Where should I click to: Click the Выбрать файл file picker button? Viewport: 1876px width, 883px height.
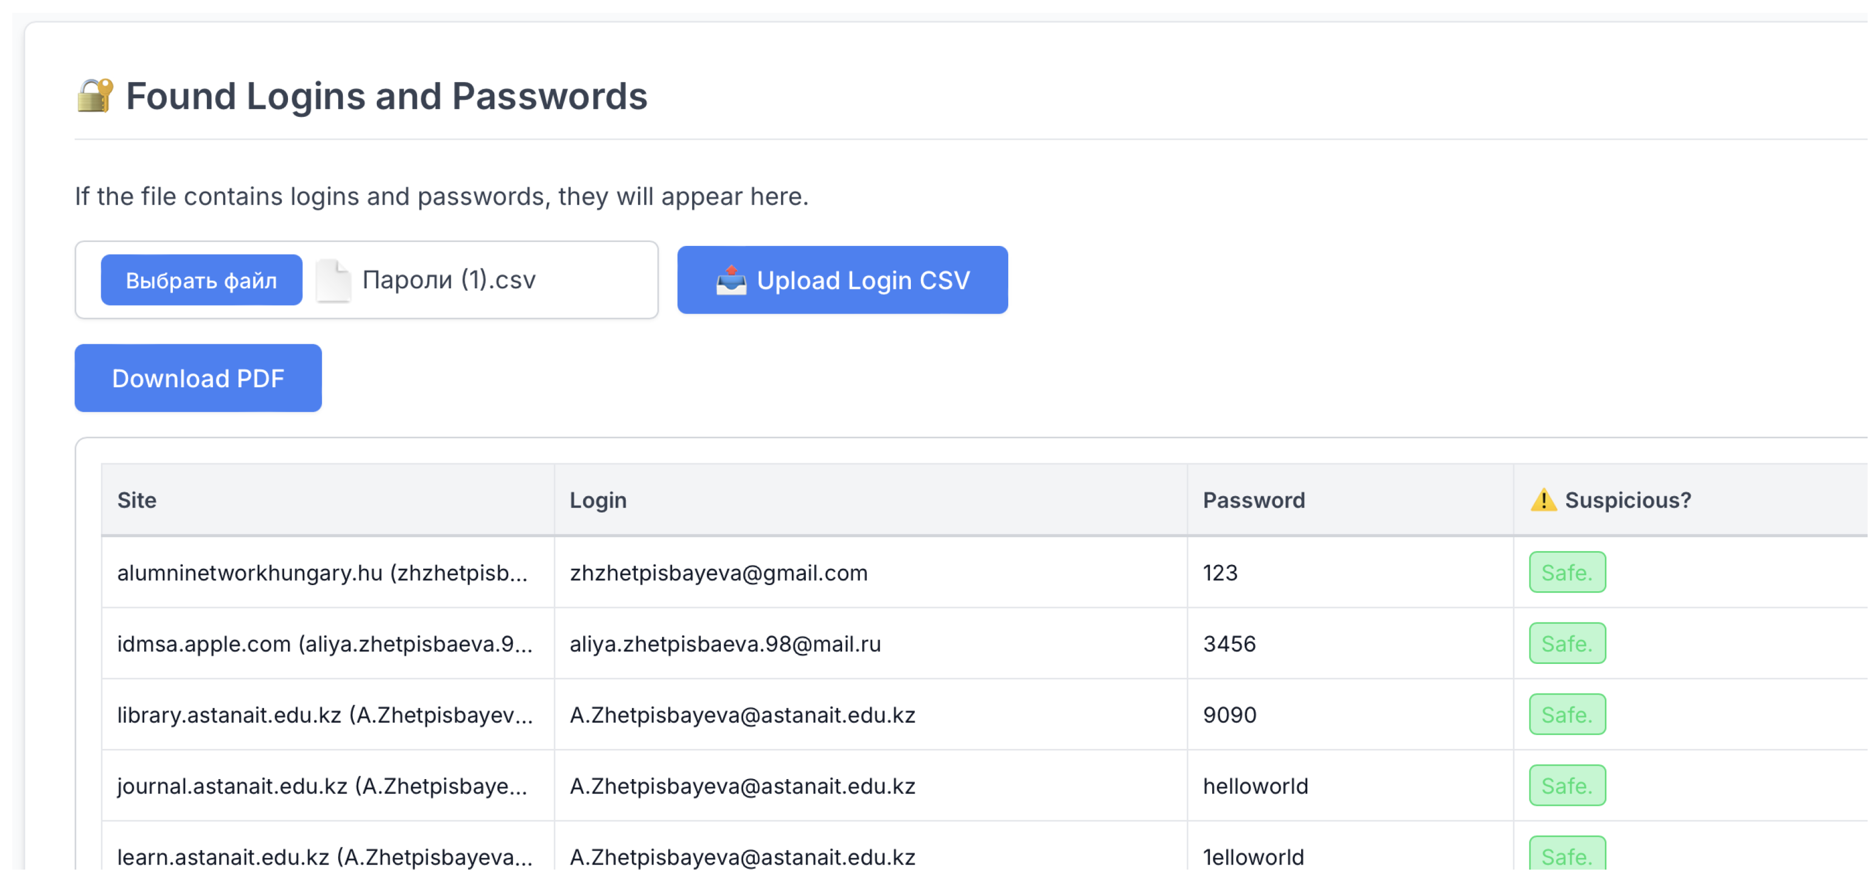tap(201, 279)
